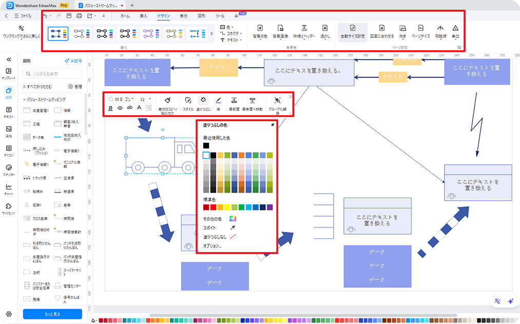Collapse the バリューストリームマッピング shape category
The width and height of the screenshot is (520, 324).
tap(25, 99)
